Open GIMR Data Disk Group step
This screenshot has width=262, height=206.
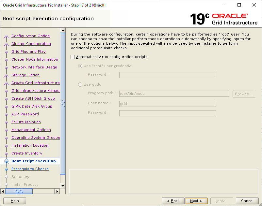(32, 106)
